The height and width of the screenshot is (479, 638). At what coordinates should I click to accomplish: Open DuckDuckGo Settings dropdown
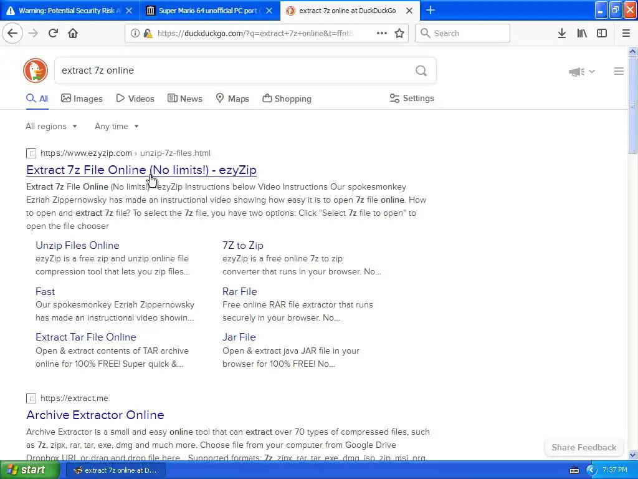coord(412,98)
